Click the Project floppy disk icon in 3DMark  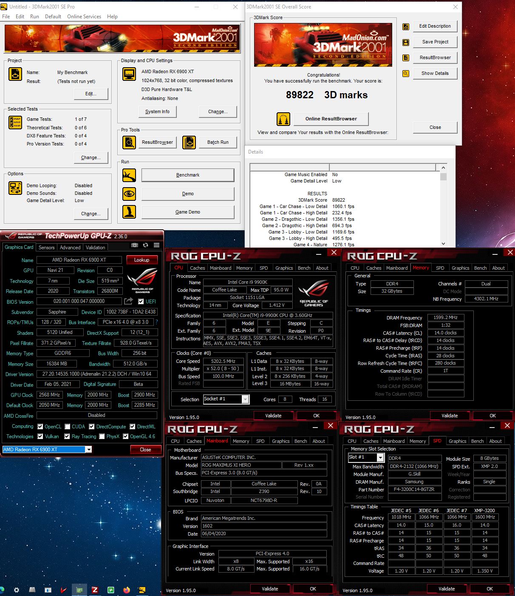coord(15,74)
